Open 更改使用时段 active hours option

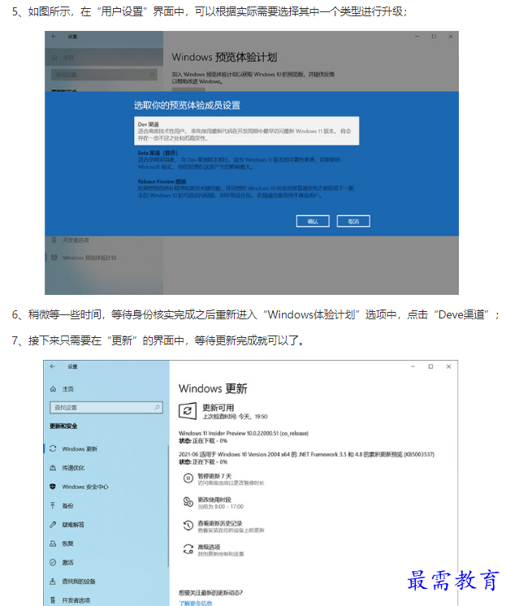coord(214,502)
